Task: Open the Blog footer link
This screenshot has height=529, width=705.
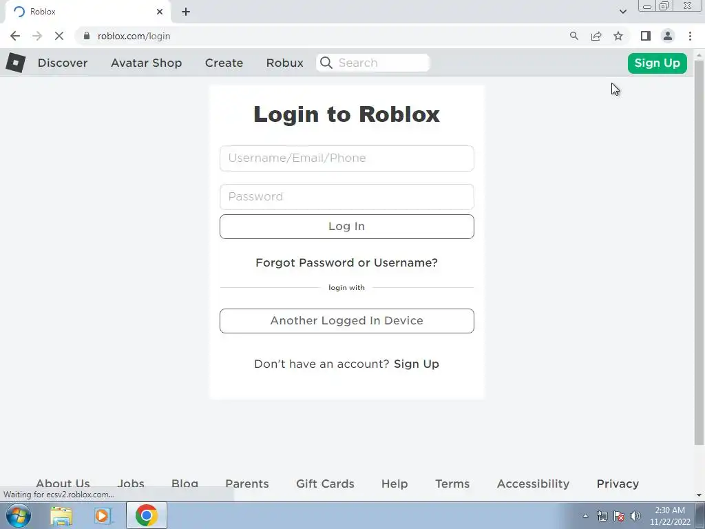Action: 185,484
